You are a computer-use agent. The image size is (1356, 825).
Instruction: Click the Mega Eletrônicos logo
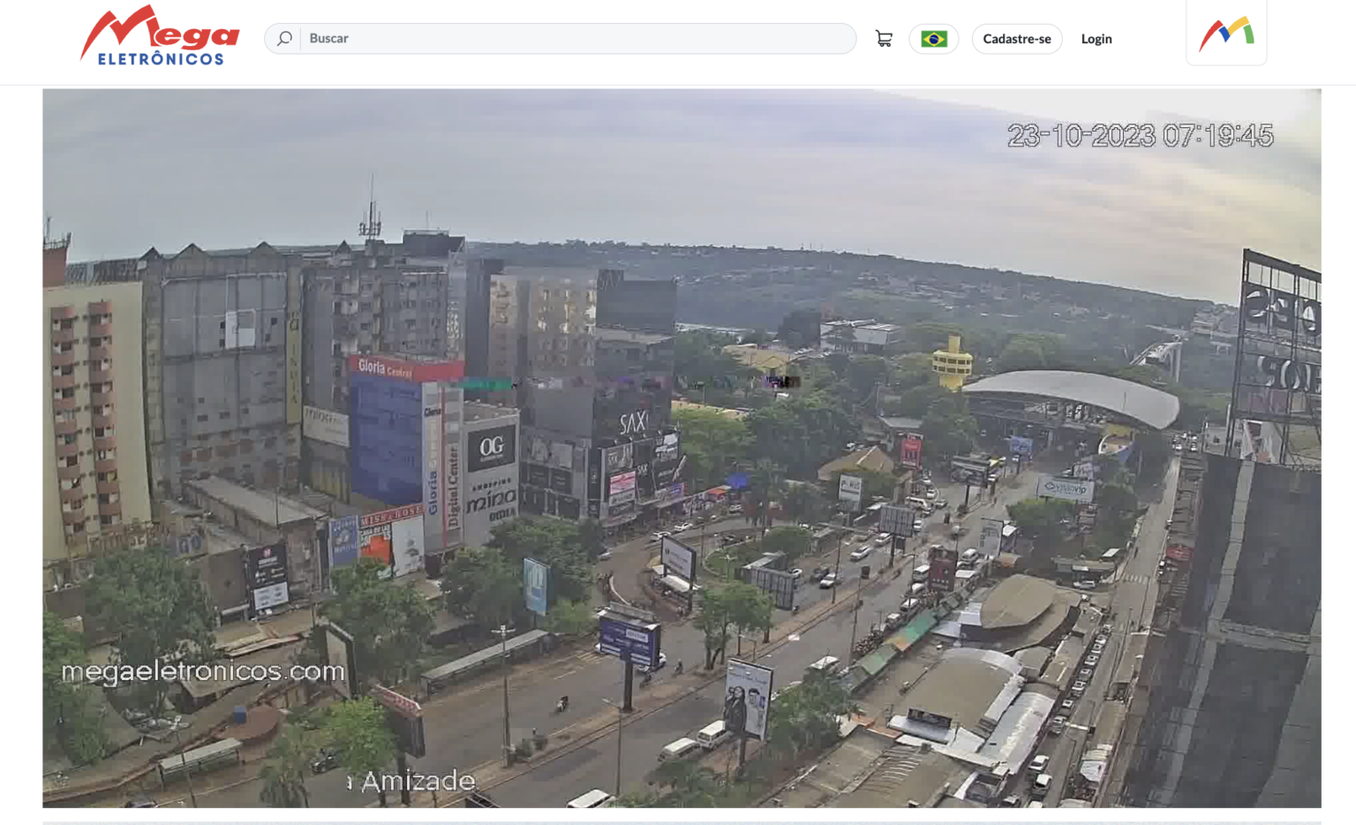(160, 36)
